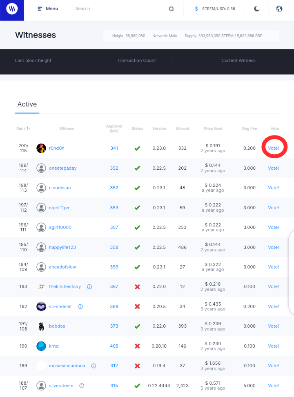Viewport: 294px width, 397px height.
Task: Click info icon beside thekitchenfairy
Action: coord(89,286)
